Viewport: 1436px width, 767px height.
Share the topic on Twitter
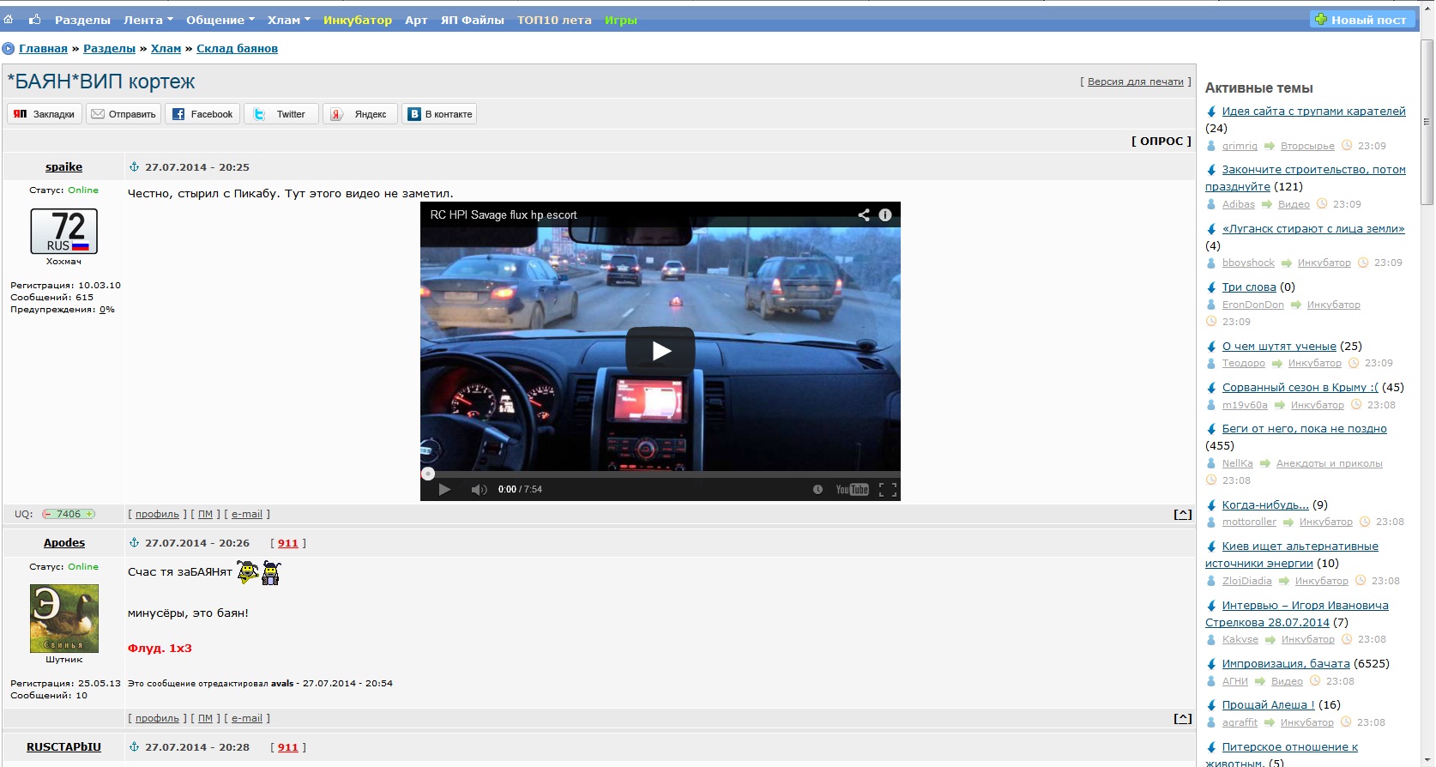pyautogui.click(x=281, y=114)
